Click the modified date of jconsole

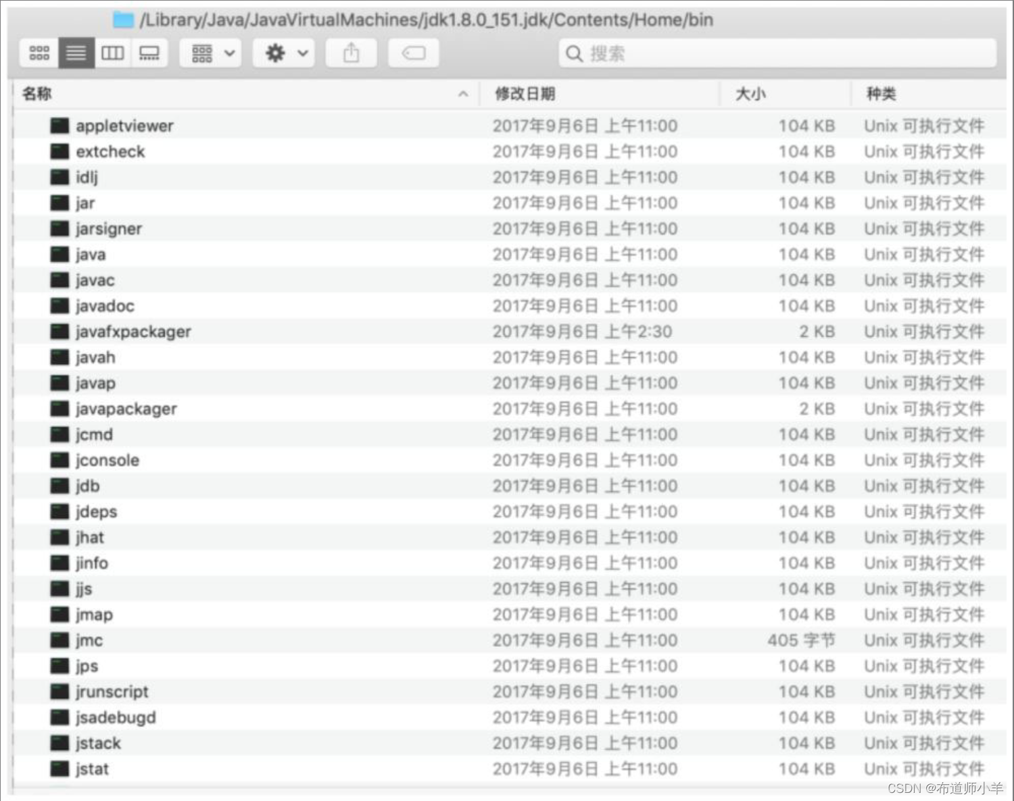[585, 460]
